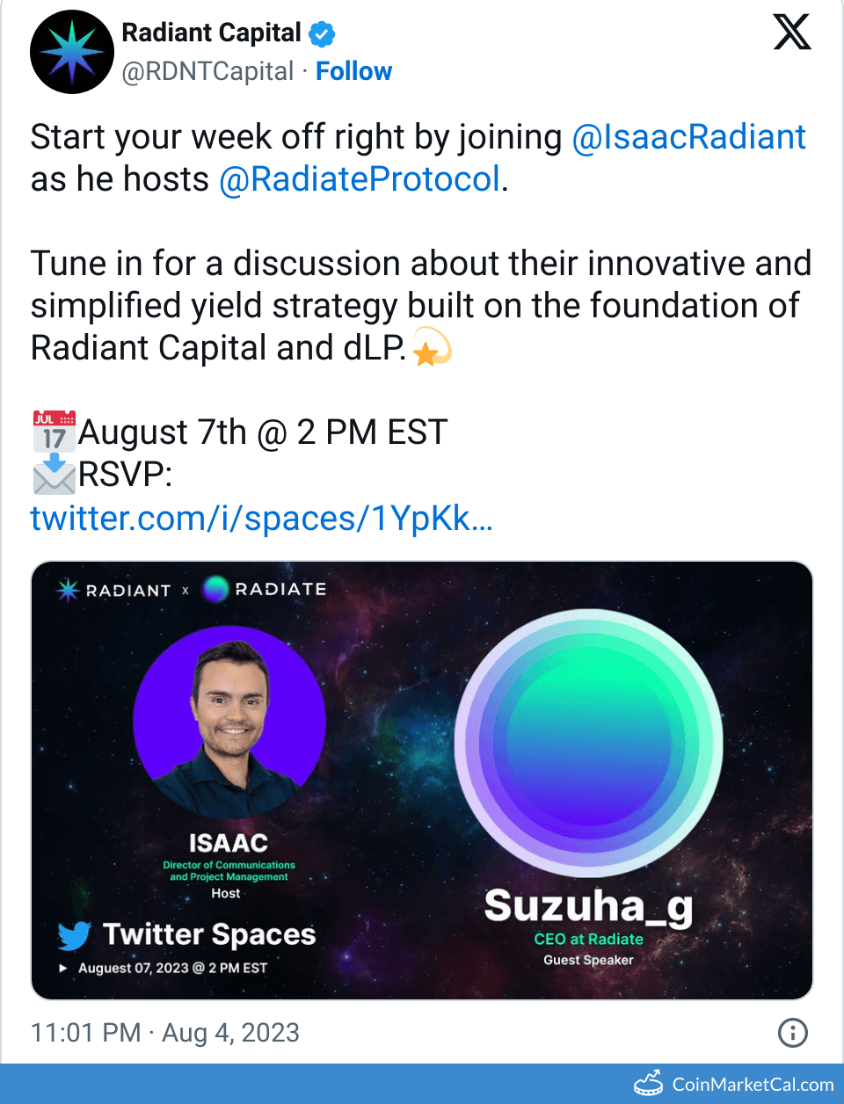Click the 11:01 PM Aug 4, 2023 timestamp

[165, 1032]
